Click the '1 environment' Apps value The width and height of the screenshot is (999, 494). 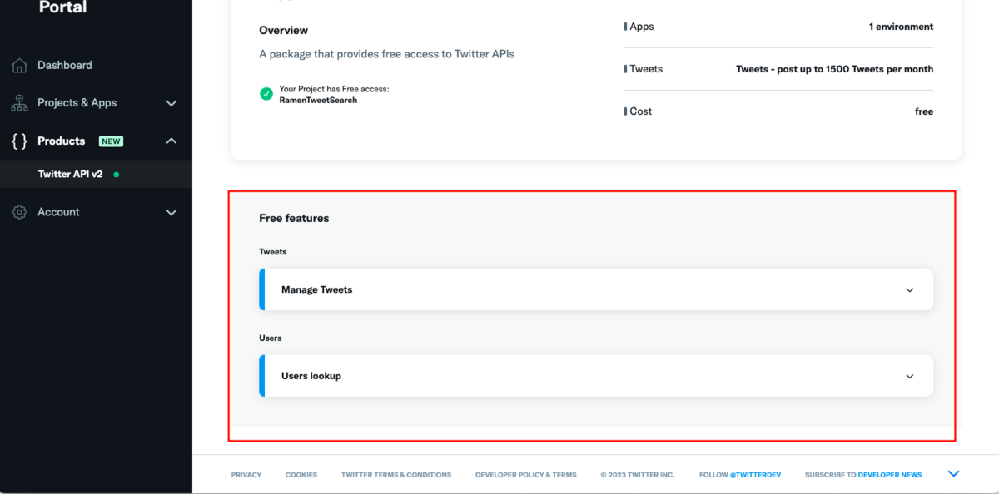click(901, 27)
